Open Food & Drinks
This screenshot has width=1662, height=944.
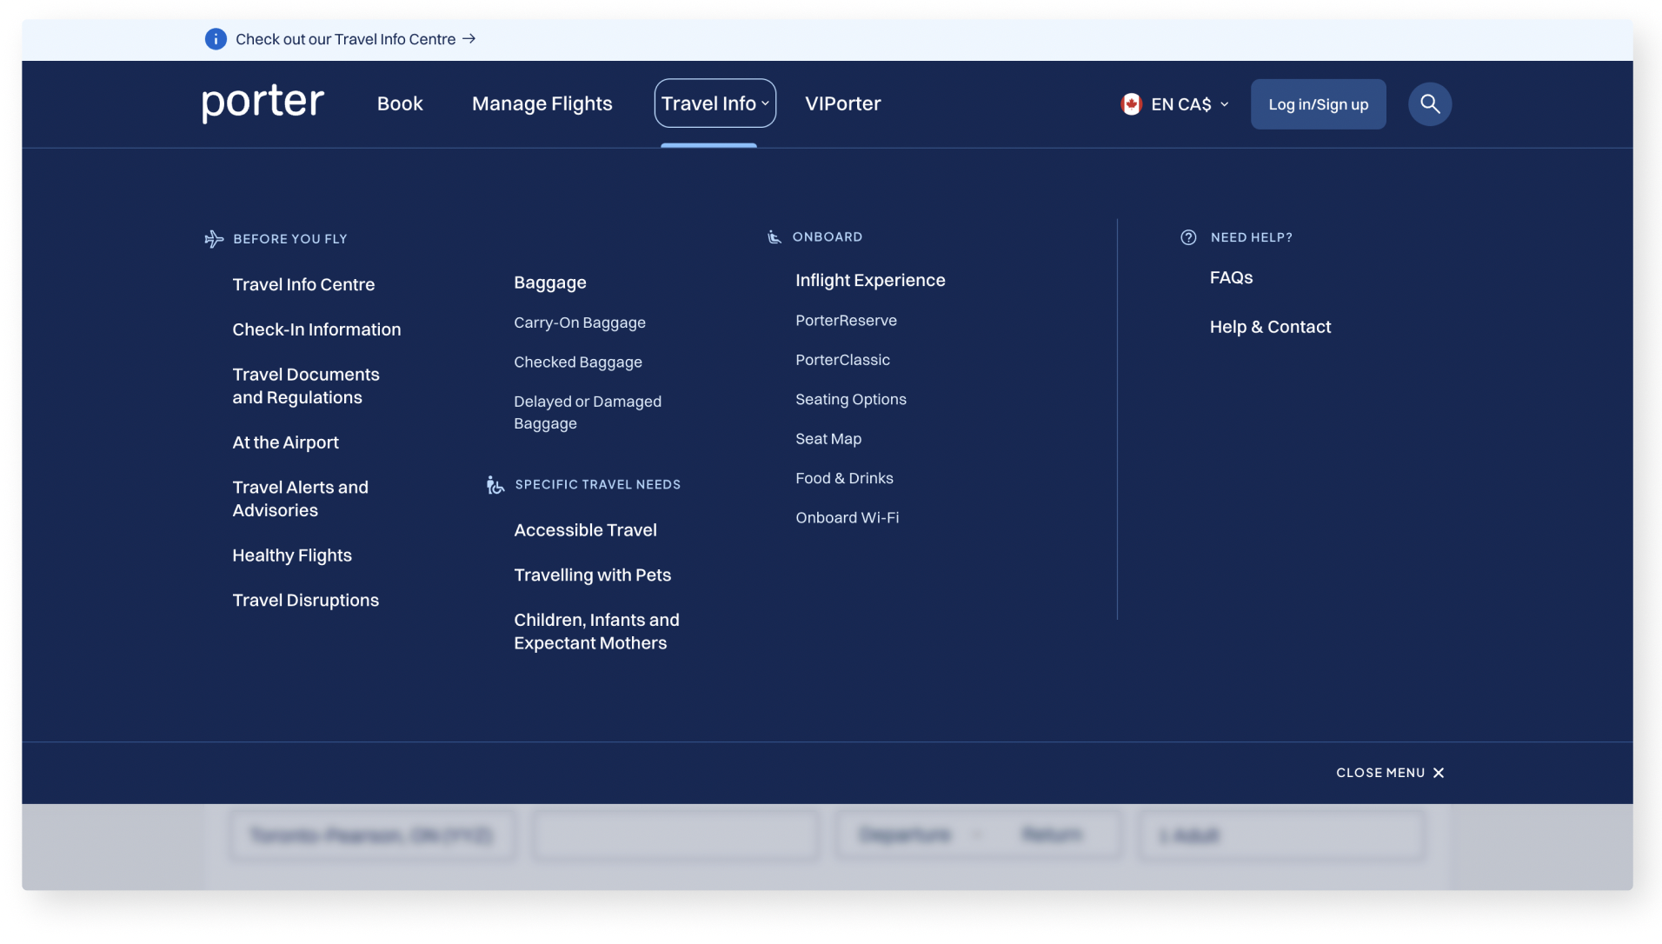click(844, 478)
